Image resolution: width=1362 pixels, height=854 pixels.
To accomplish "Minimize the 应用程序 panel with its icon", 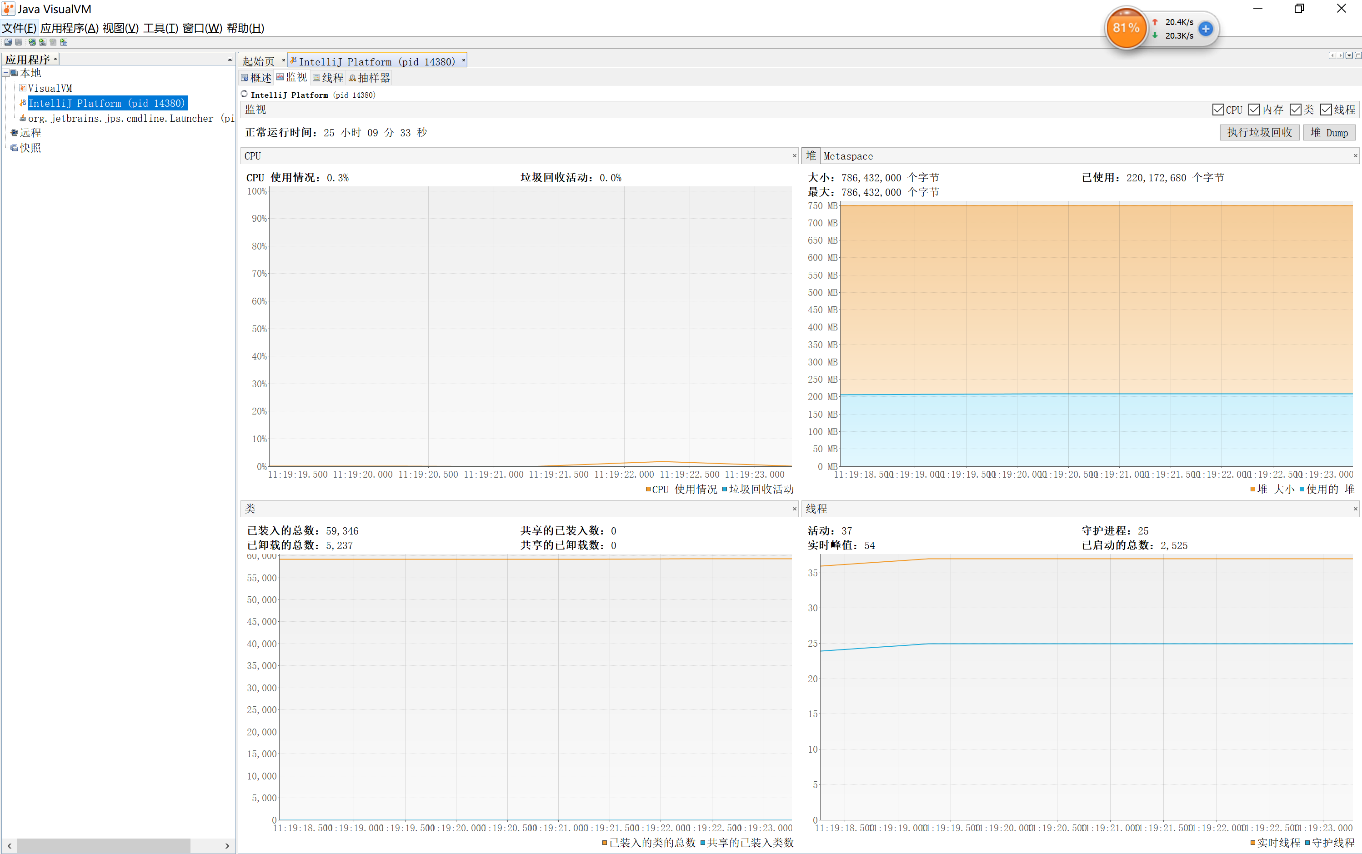I will point(230,59).
